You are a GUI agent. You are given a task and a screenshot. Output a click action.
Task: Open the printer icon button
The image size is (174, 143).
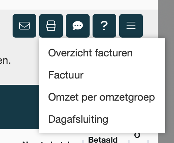(x=51, y=26)
